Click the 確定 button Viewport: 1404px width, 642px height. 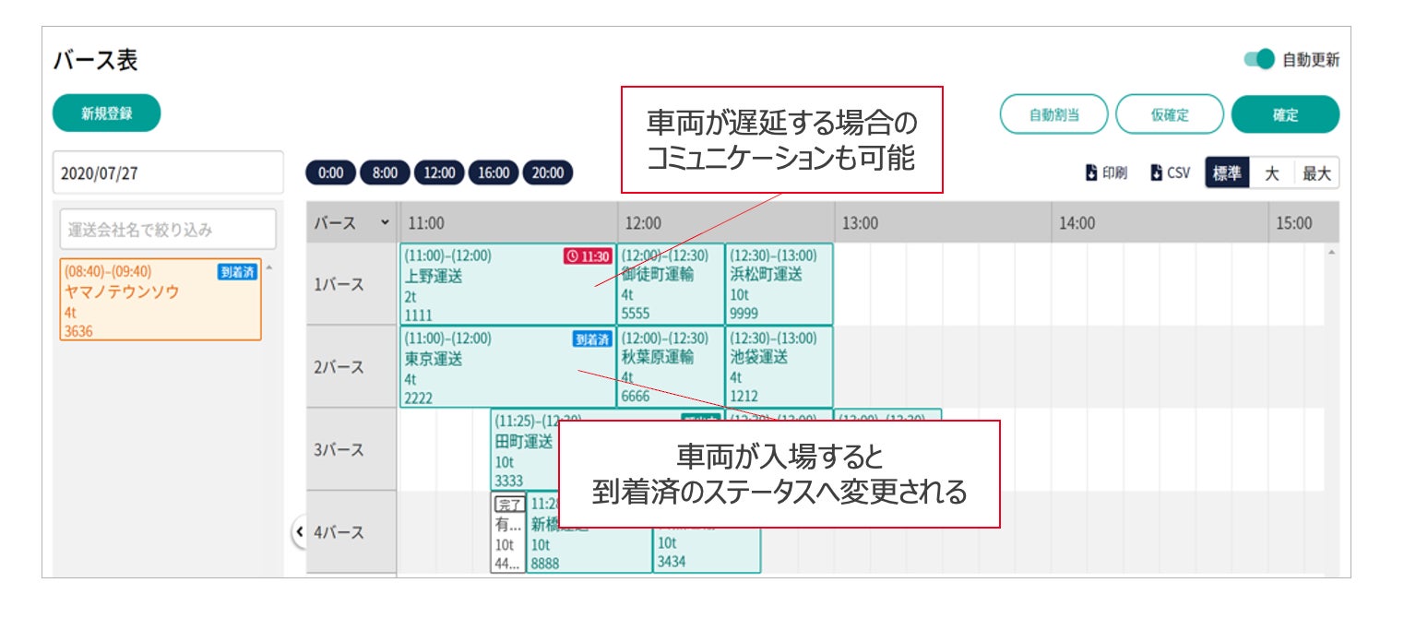[x=1285, y=115]
